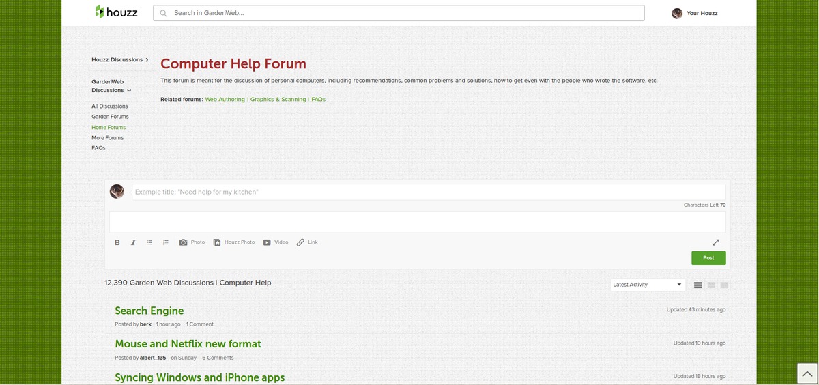819x385 pixels.
Task: Open the Your Houzz menu
Action: pos(702,13)
